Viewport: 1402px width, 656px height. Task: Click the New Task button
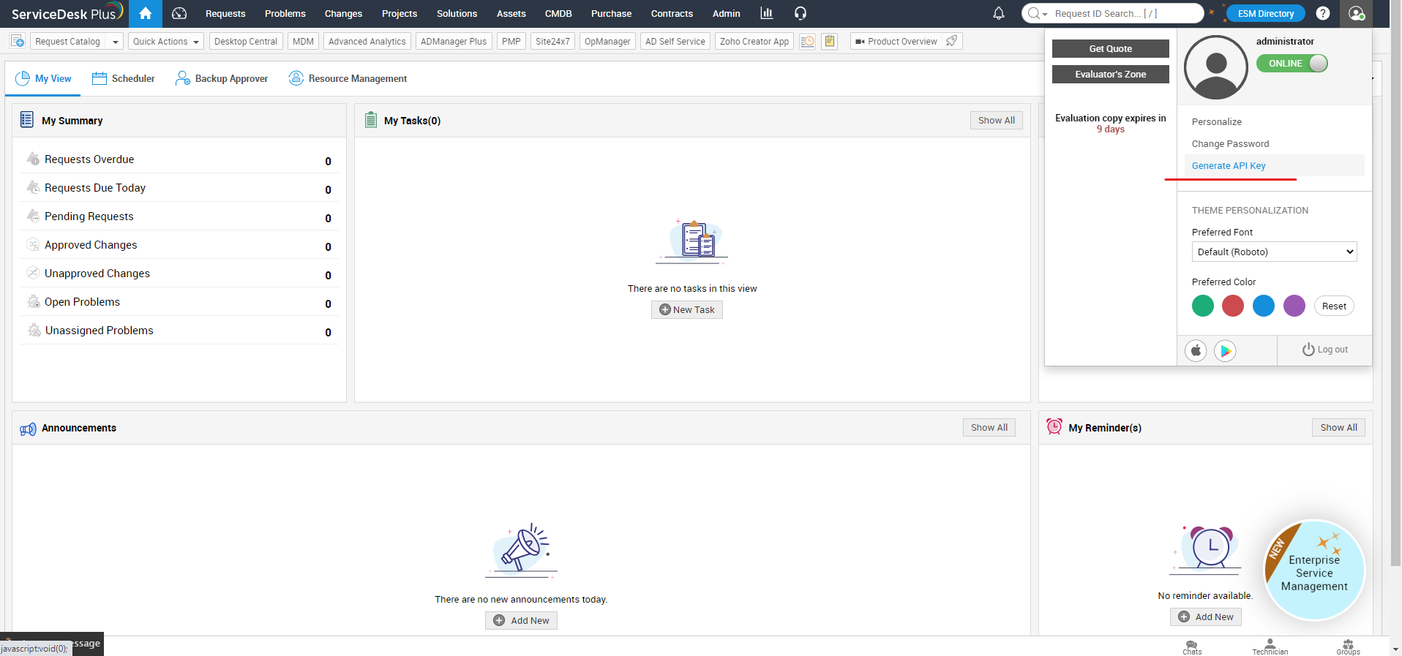(x=686, y=310)
